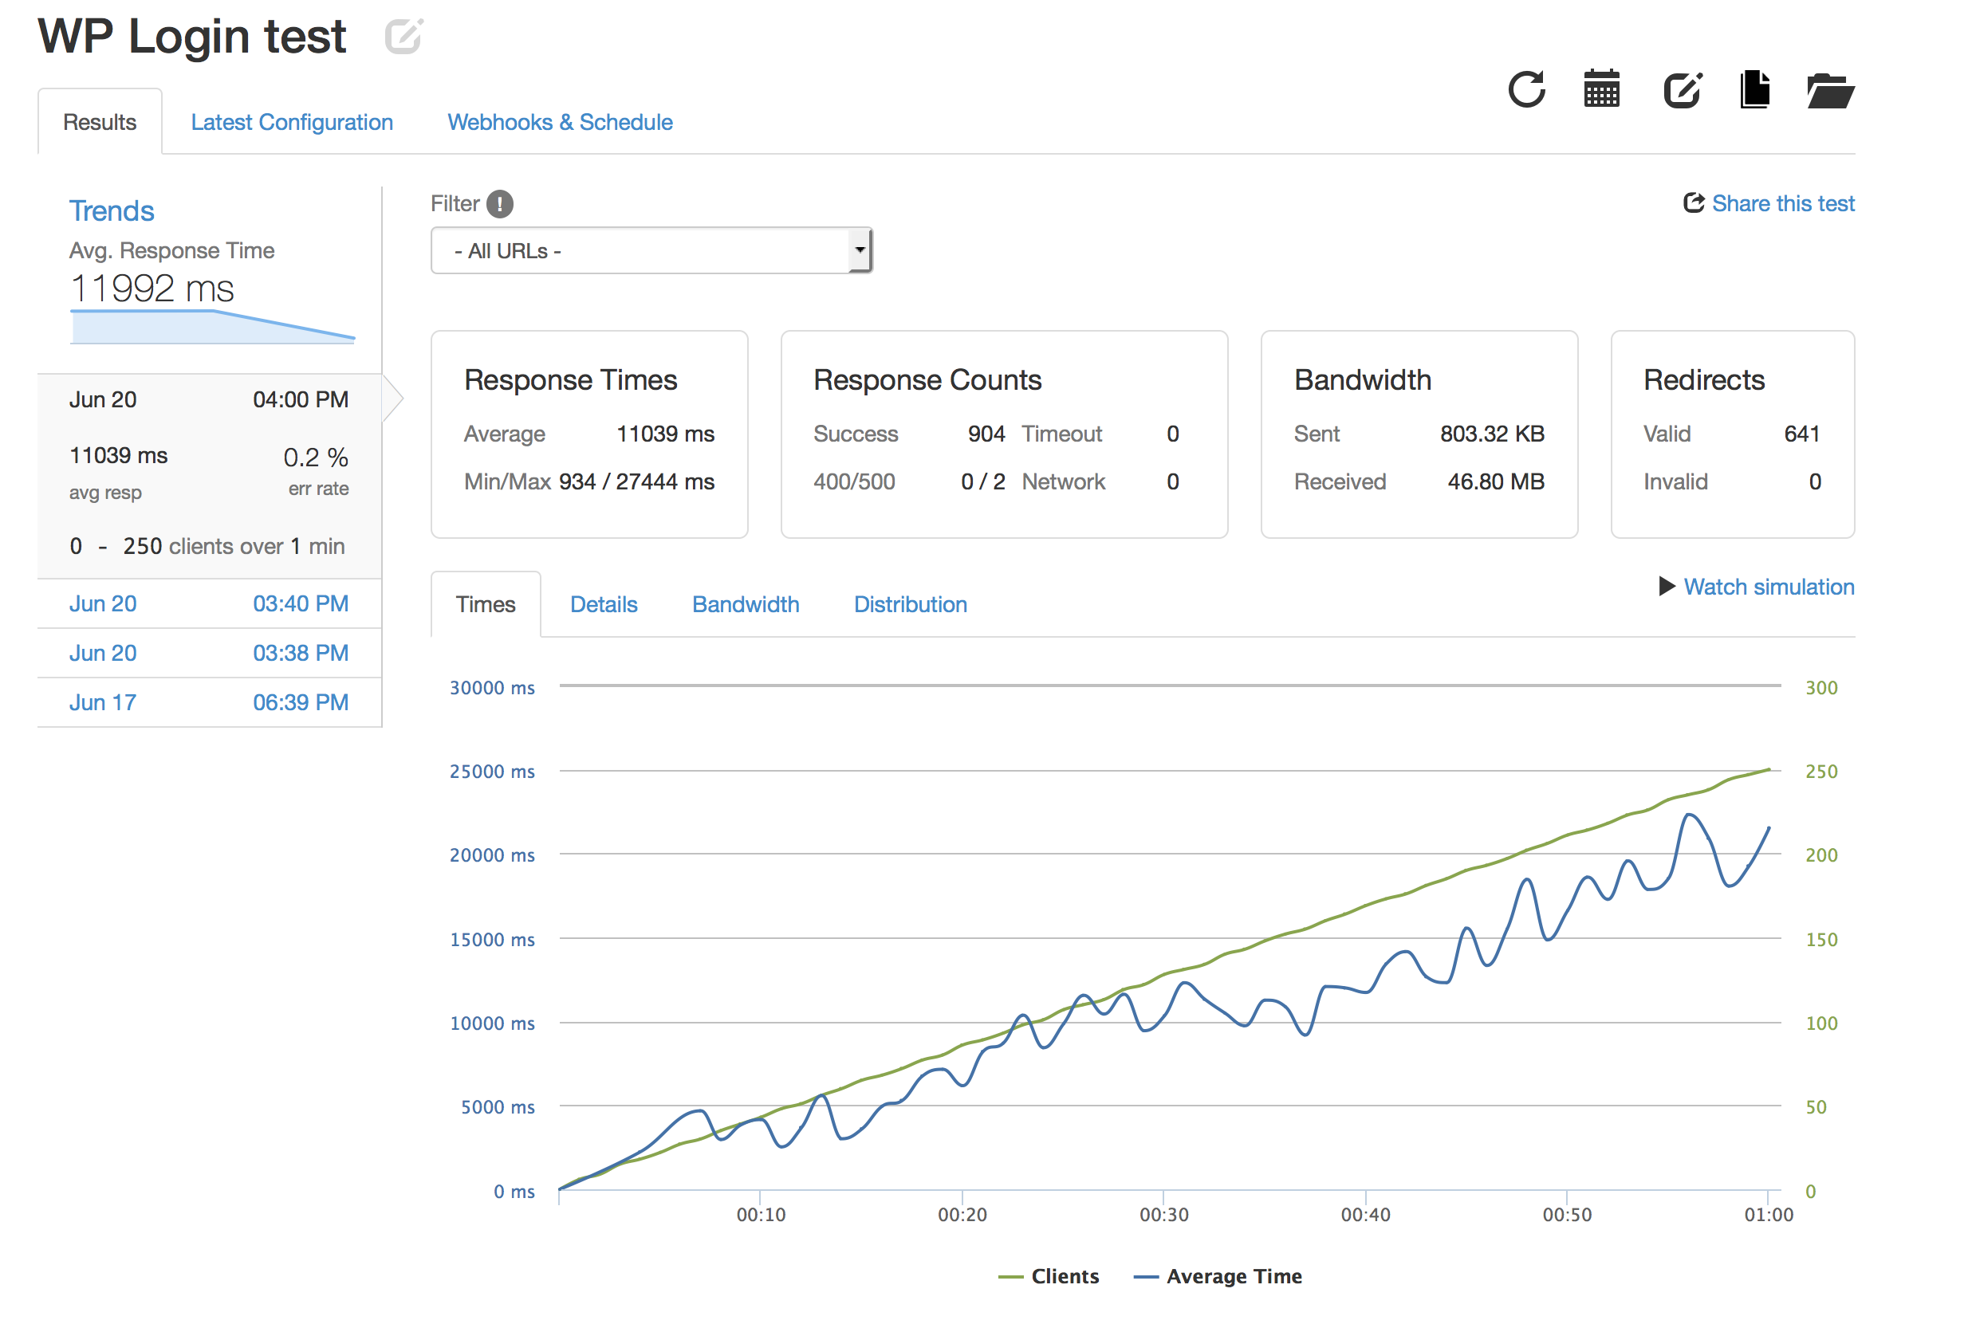Viewport: 1968px width, 1320px height.
Task: Click the play triangle next to Watch simulation
Action: click(x=1667, y=586)
